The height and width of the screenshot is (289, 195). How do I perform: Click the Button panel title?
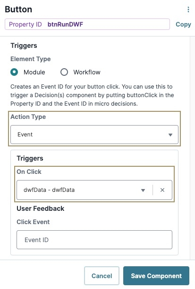[x=18, y=9]
